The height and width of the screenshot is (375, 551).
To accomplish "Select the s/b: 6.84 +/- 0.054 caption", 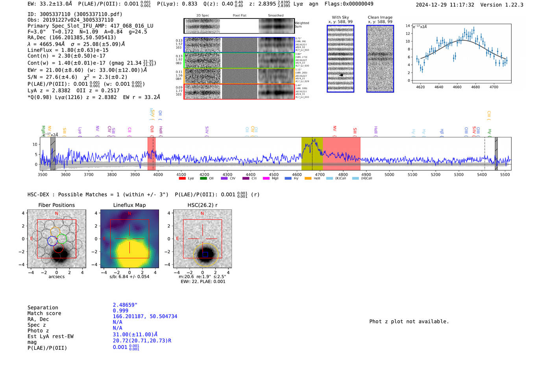I will (129, 277).
